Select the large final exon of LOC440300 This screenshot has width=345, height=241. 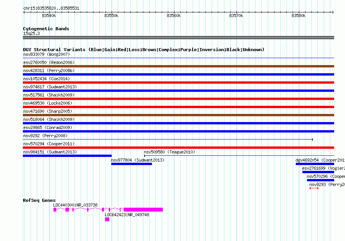click(143, 210)
